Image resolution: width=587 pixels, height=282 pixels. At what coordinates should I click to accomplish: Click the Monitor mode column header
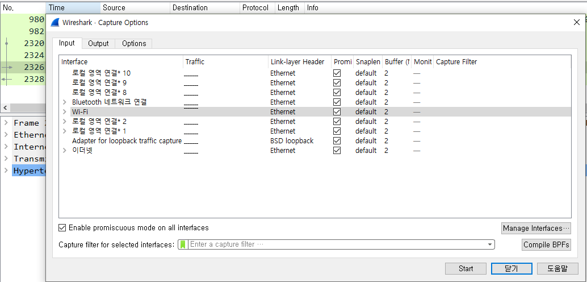[x=423, y=62]
